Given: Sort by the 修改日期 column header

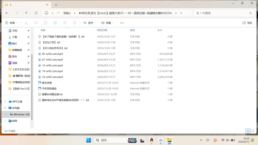Looking at the screenshot, I should 102,30.
